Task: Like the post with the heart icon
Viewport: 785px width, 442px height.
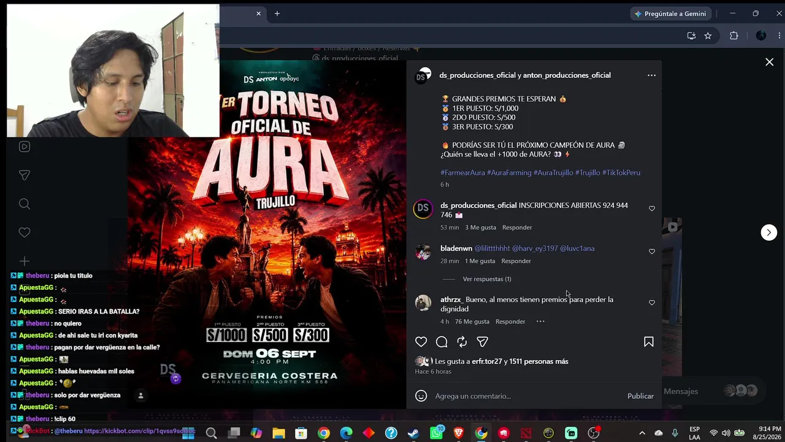Action: [x=421, y=342]
